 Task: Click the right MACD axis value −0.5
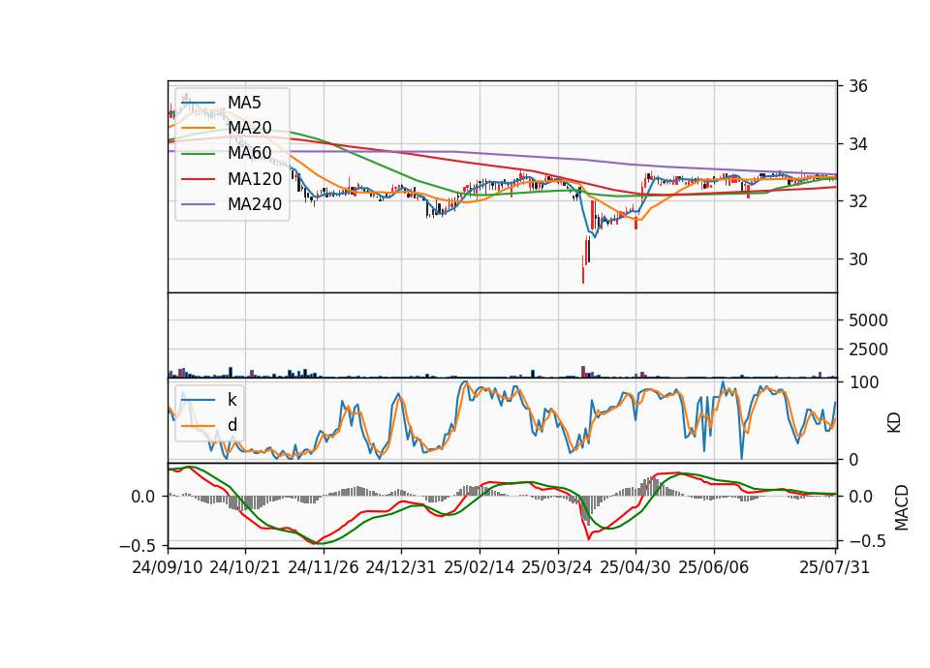(x=866, y=542)
